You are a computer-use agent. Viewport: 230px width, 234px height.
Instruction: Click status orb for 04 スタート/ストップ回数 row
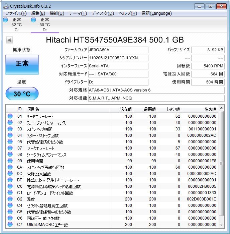[x=10, y=135]
